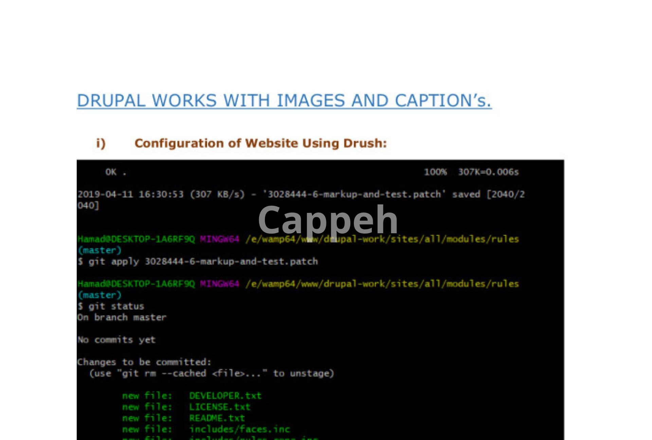Click the Configuration of Website Using Drush subheading
This screenshot has height=440, width=652.
[260, 143]
